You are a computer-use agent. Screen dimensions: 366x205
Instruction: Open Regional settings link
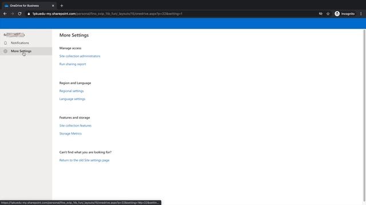[x=71, y=91]
